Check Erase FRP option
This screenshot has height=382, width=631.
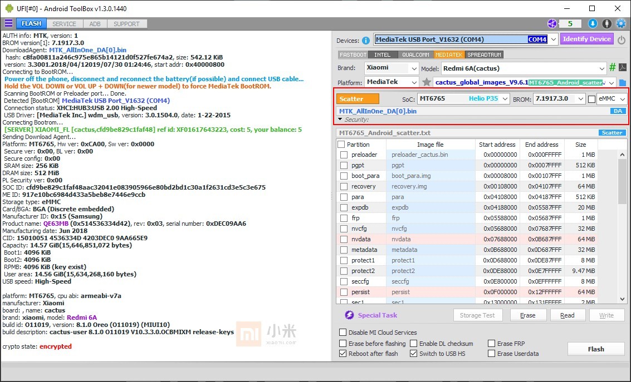pyautogui.click(x=491, y=344)
